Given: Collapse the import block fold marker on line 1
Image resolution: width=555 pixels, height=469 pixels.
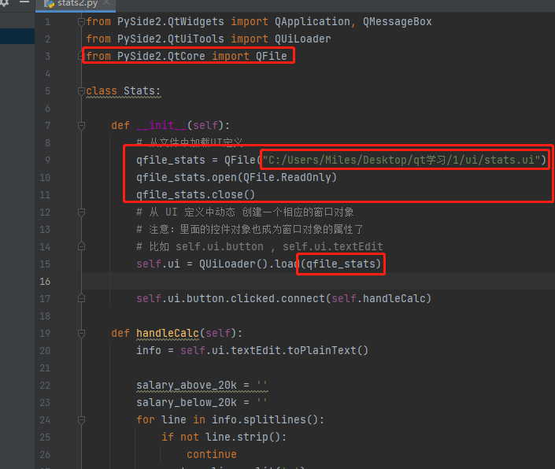Looking at the screenshot, I should point(81,22).
